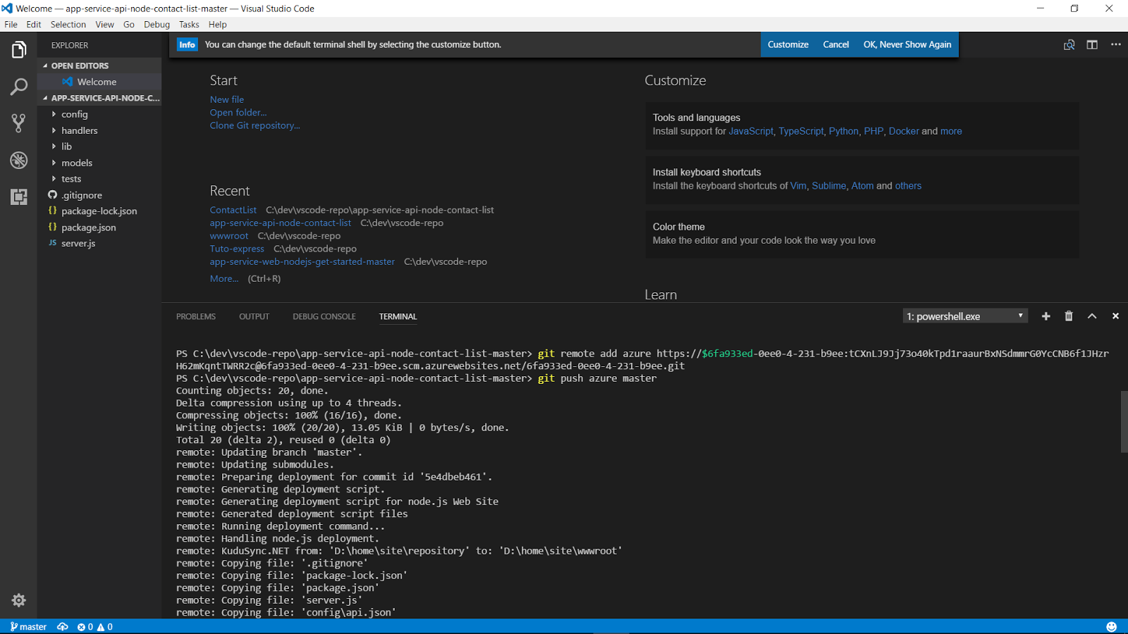The width and height of the screenshot is (1128, 634).
Task: Click the Sublime keyboard shortcuts link
Action: [829, 186]
